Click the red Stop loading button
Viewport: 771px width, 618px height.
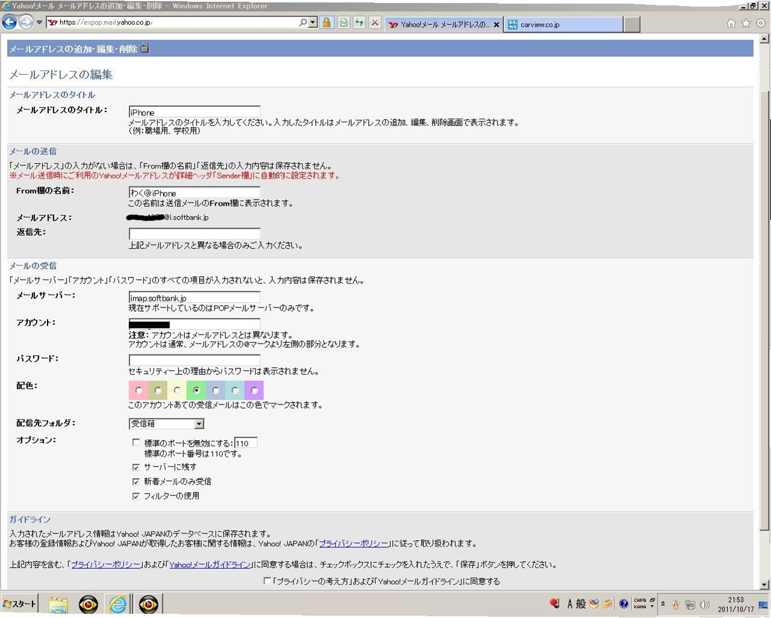[375, 22]
